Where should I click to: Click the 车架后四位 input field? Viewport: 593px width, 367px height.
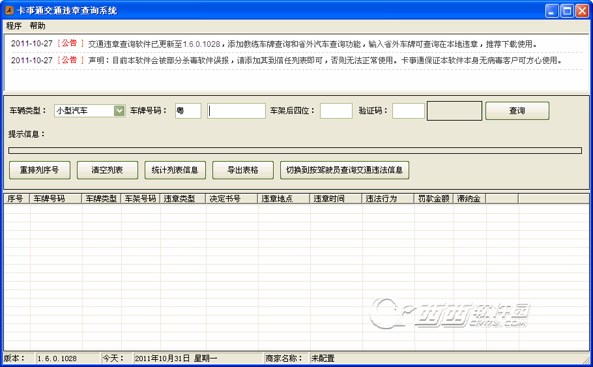click(x=336, y=111)
